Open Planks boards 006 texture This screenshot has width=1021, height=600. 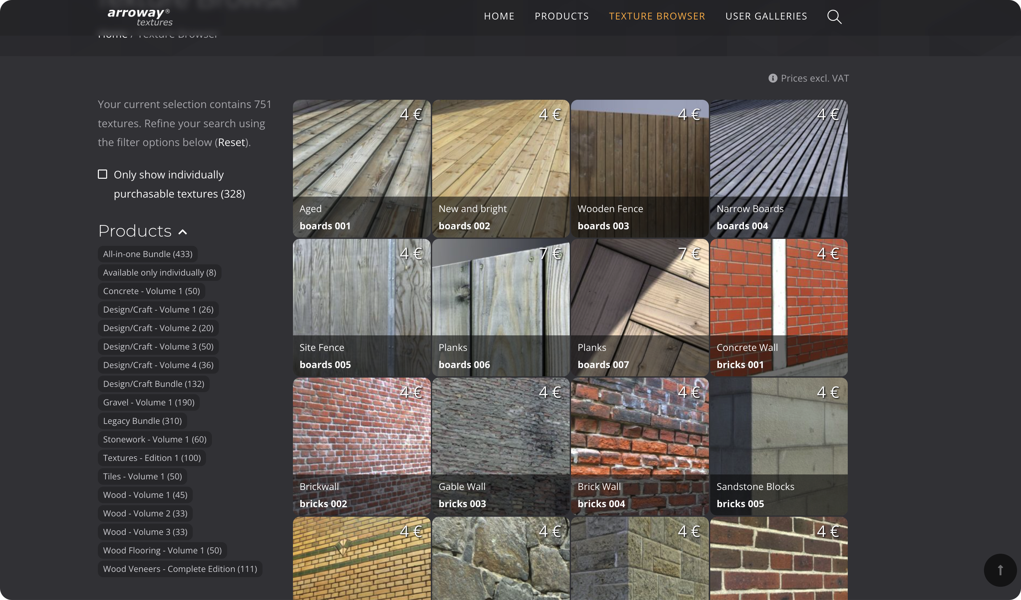click(501, 307)
